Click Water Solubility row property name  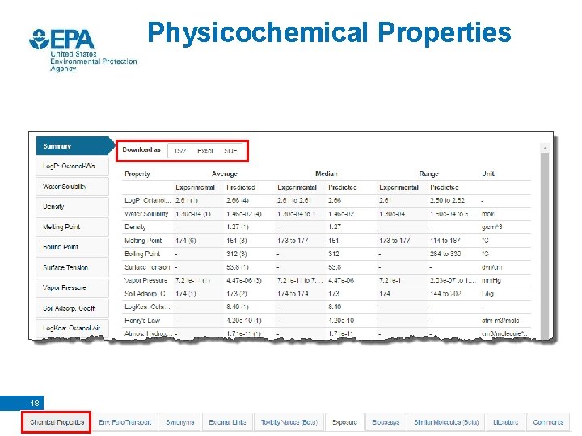coord(146,214)
